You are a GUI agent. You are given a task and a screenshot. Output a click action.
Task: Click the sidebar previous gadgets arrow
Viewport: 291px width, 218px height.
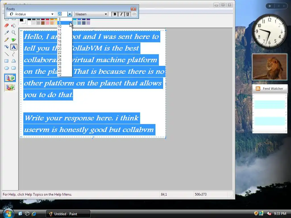tap(278, 6)
